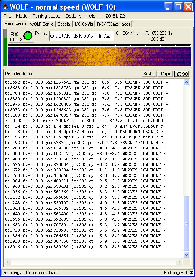Click the scroll down arrow of decoder output
Screen dimensions: 195x277
coord(187,255)
